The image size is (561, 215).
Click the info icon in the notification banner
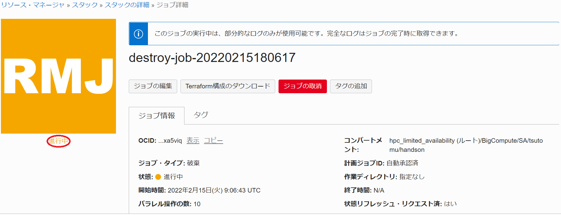pyautogui.click(x=138, y=34)
